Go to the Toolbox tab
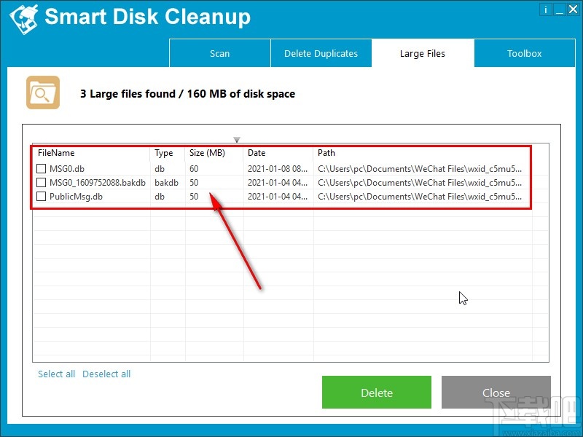The image size is (583, 437). pyautogui.click(x=525, y=53)
